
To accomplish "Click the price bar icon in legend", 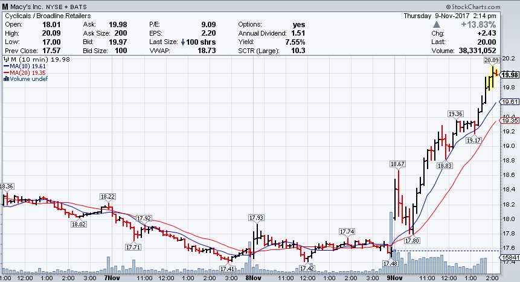I will click(x=5, y=60).
